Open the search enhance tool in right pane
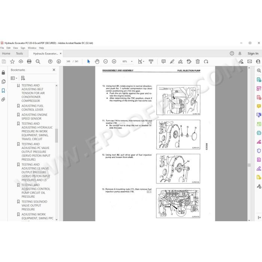 pyautogui.click(x=259, y=70)
